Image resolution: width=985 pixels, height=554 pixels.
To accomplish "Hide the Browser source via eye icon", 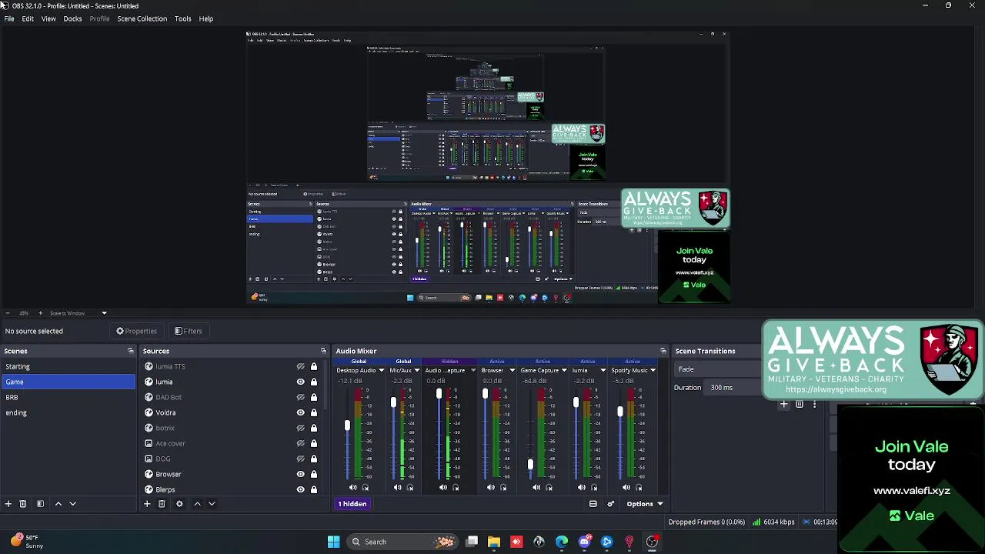I will (301, 475).
